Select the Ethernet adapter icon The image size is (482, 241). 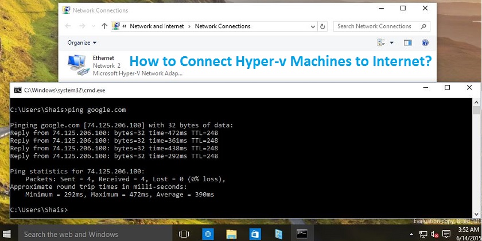click(77, 65)
